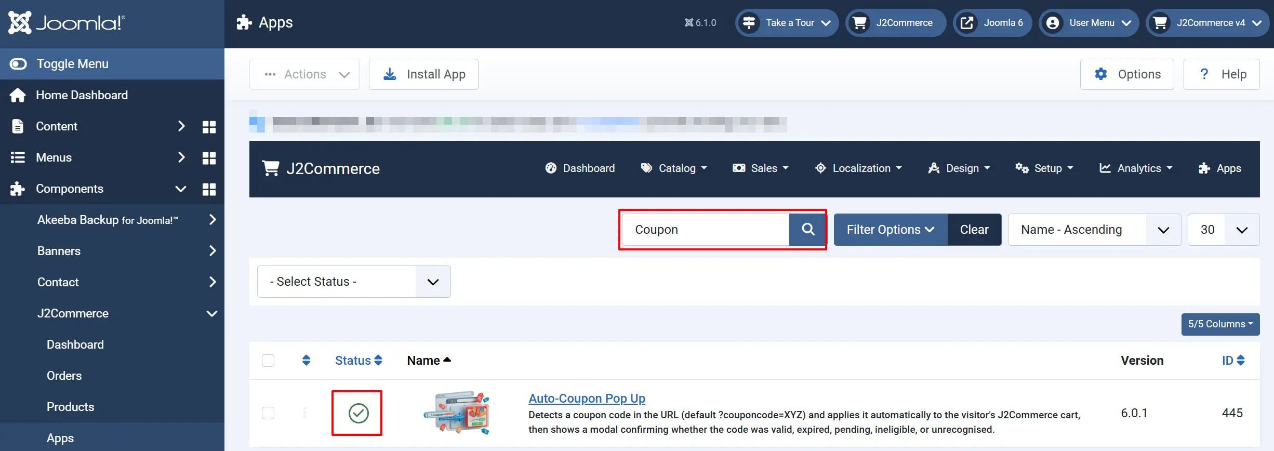Open the Actions dropdown
The height and width of the screenshot is (451, 1274).
tap(304, 74)
